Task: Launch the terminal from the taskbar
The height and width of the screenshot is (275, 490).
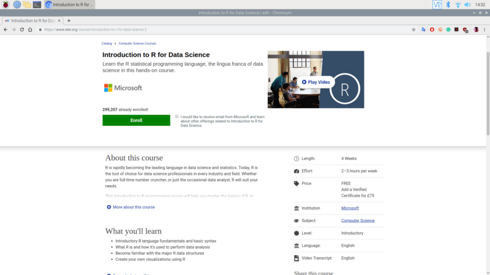Action: pos(37,4)
